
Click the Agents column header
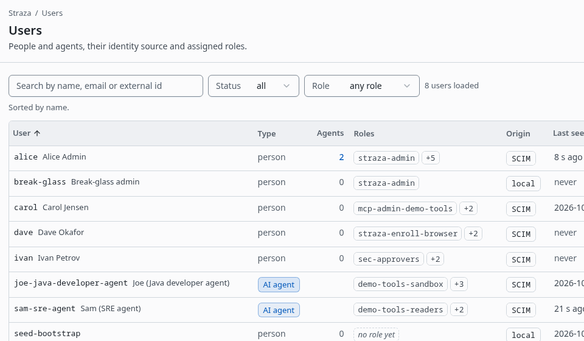(330, 133)
